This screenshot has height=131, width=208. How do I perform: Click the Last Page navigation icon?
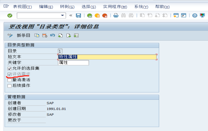[165, 15]
